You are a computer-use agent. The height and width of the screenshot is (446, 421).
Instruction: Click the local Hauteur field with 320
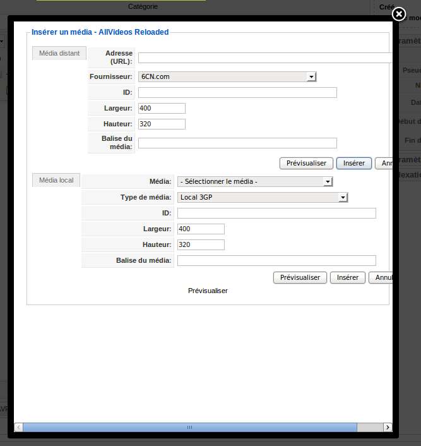click(201, 245)
